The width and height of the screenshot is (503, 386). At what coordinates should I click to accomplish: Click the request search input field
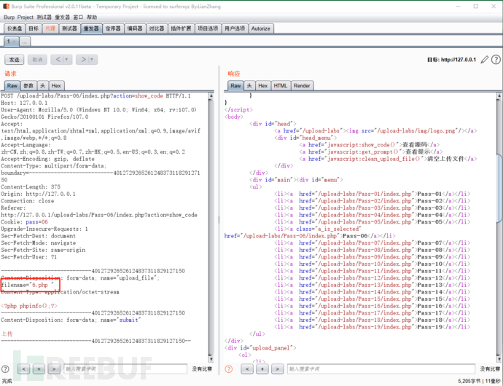pos(124,369)
